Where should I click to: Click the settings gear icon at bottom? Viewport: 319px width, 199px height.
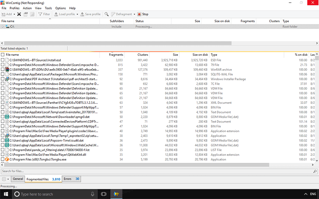[4, 179]
